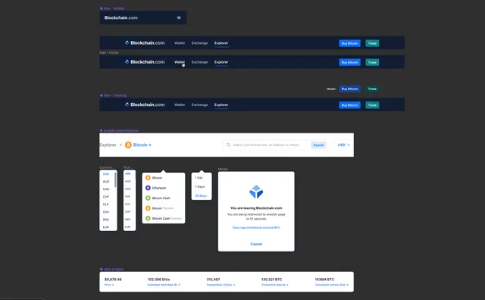
Task: Choose 30 Days in time range popup
Action: tap(201, 195)
